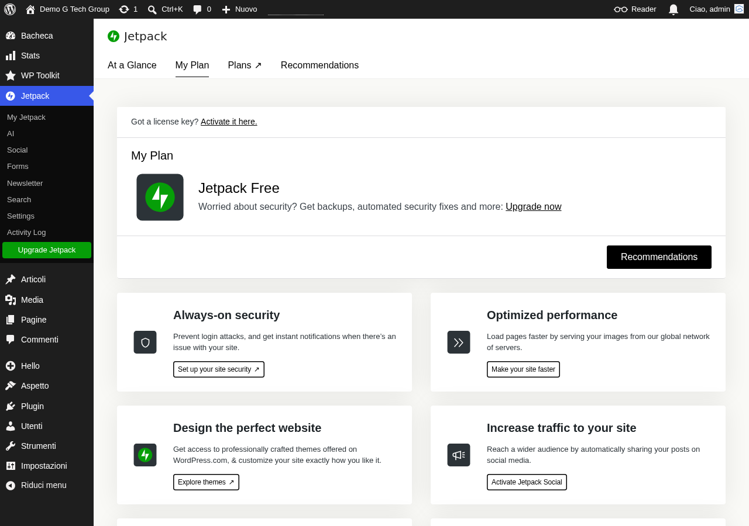
Task: Open the notifications bell icon
Action: (x=674, y=9)
